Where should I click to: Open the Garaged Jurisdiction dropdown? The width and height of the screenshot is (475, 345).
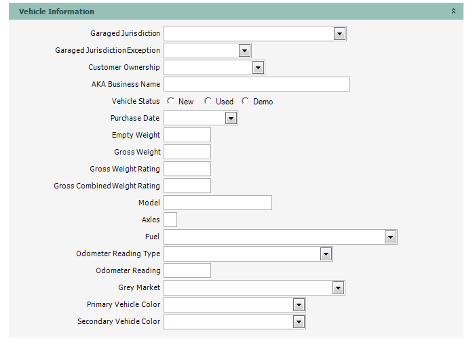pos(339,34)
